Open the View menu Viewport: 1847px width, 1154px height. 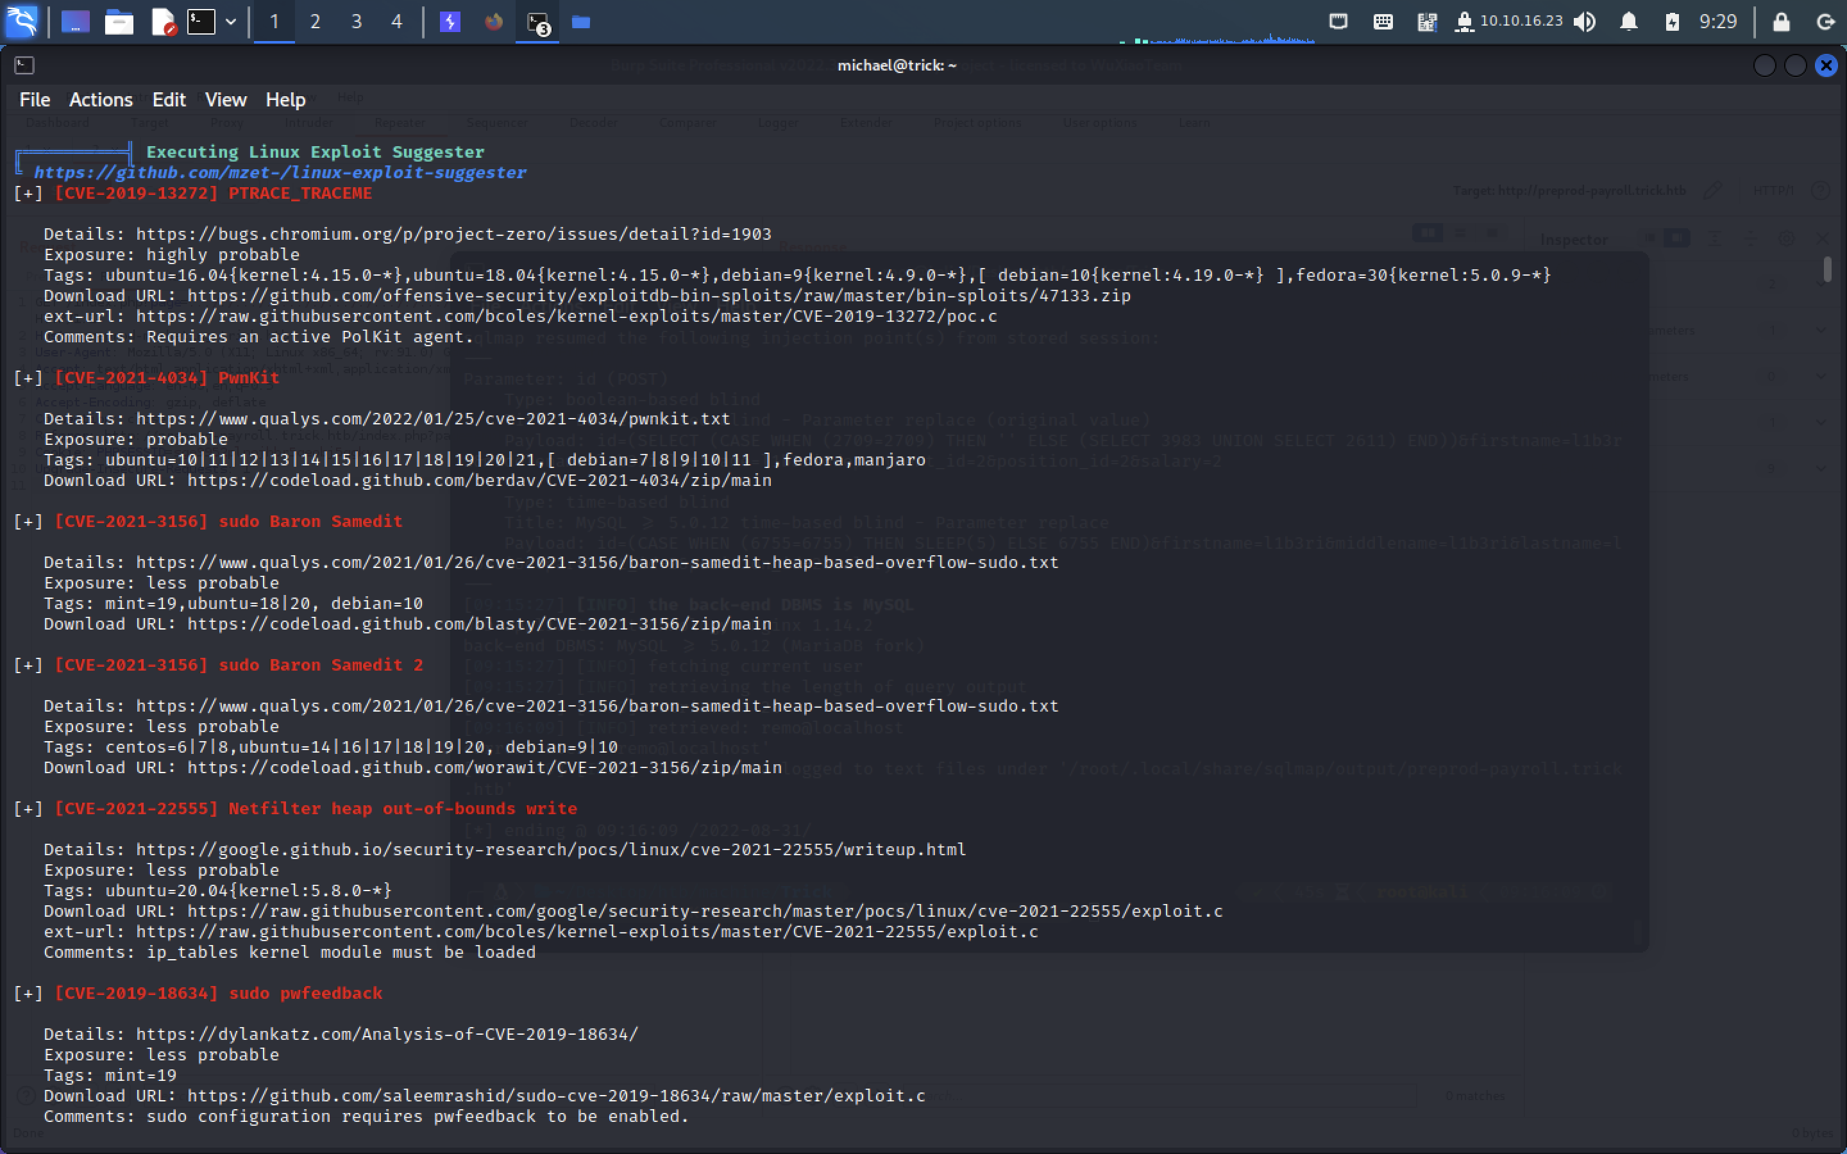point(226,100)
